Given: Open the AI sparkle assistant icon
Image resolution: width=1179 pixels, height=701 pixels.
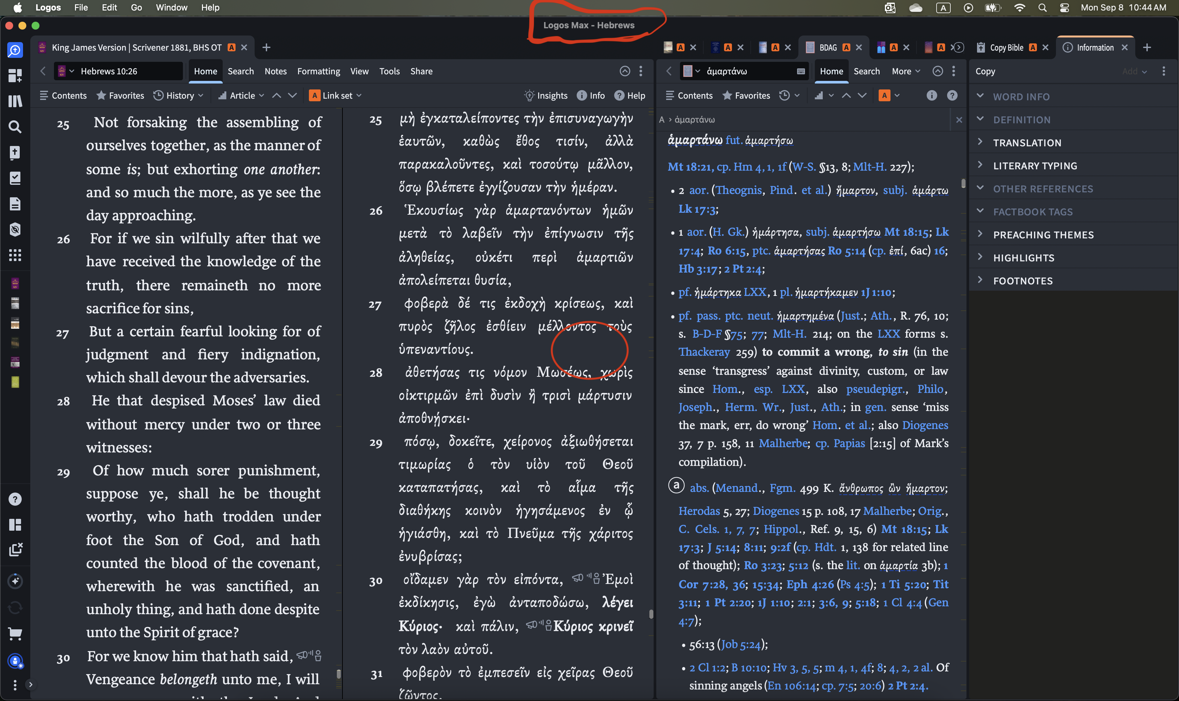Looking at the screenshot, I should 15,581.
